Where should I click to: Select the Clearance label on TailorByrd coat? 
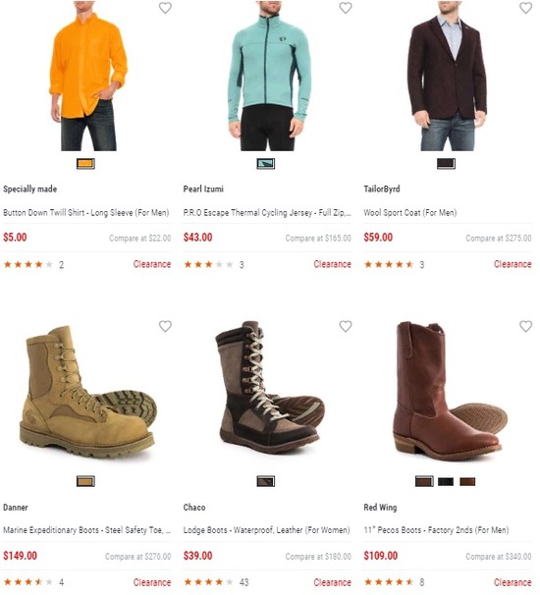click(x=513, y=264)
